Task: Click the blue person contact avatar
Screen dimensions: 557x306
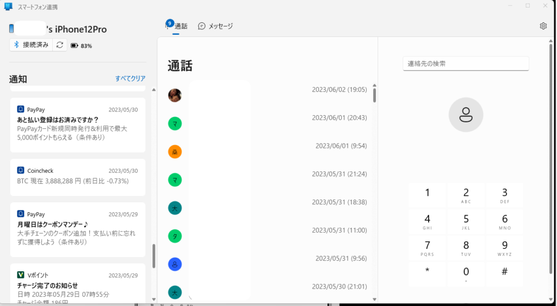Action: (175, 264)
